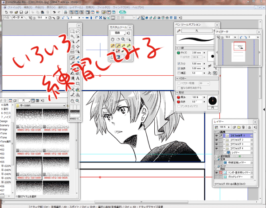The width and height of the screenshot is (266, 208).
Task: Select the zoom magnifier in toolbox
Action: 78,101
